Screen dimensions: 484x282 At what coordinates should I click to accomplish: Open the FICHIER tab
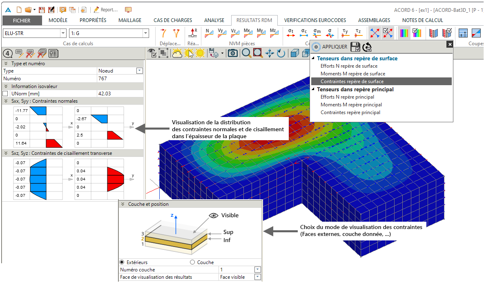(22, 20)
